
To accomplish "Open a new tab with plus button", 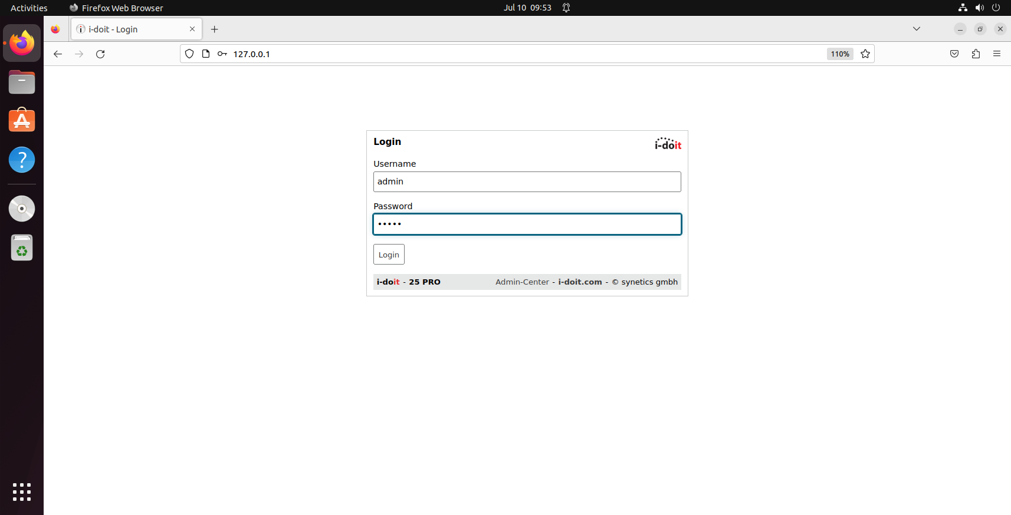I will (215, 29).
